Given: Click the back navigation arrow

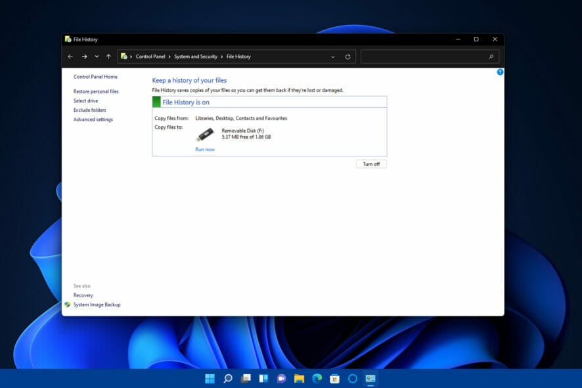Looking at the screenshot, I should click(x=70, y=57).
